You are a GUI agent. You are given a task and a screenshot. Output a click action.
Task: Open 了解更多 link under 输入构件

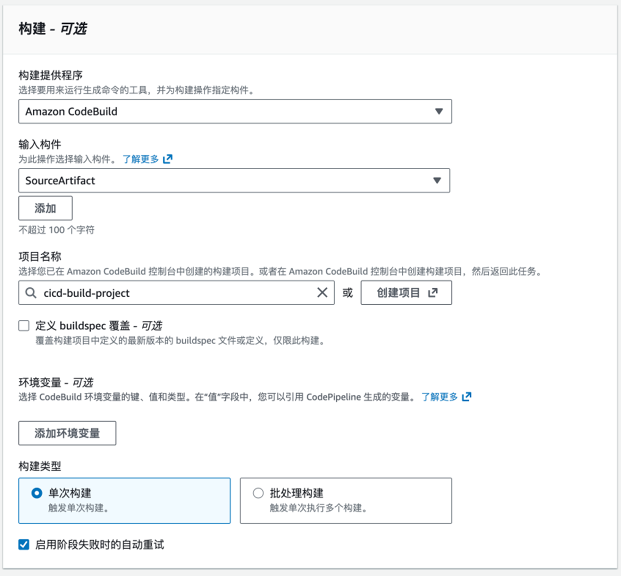click(141, 159)
